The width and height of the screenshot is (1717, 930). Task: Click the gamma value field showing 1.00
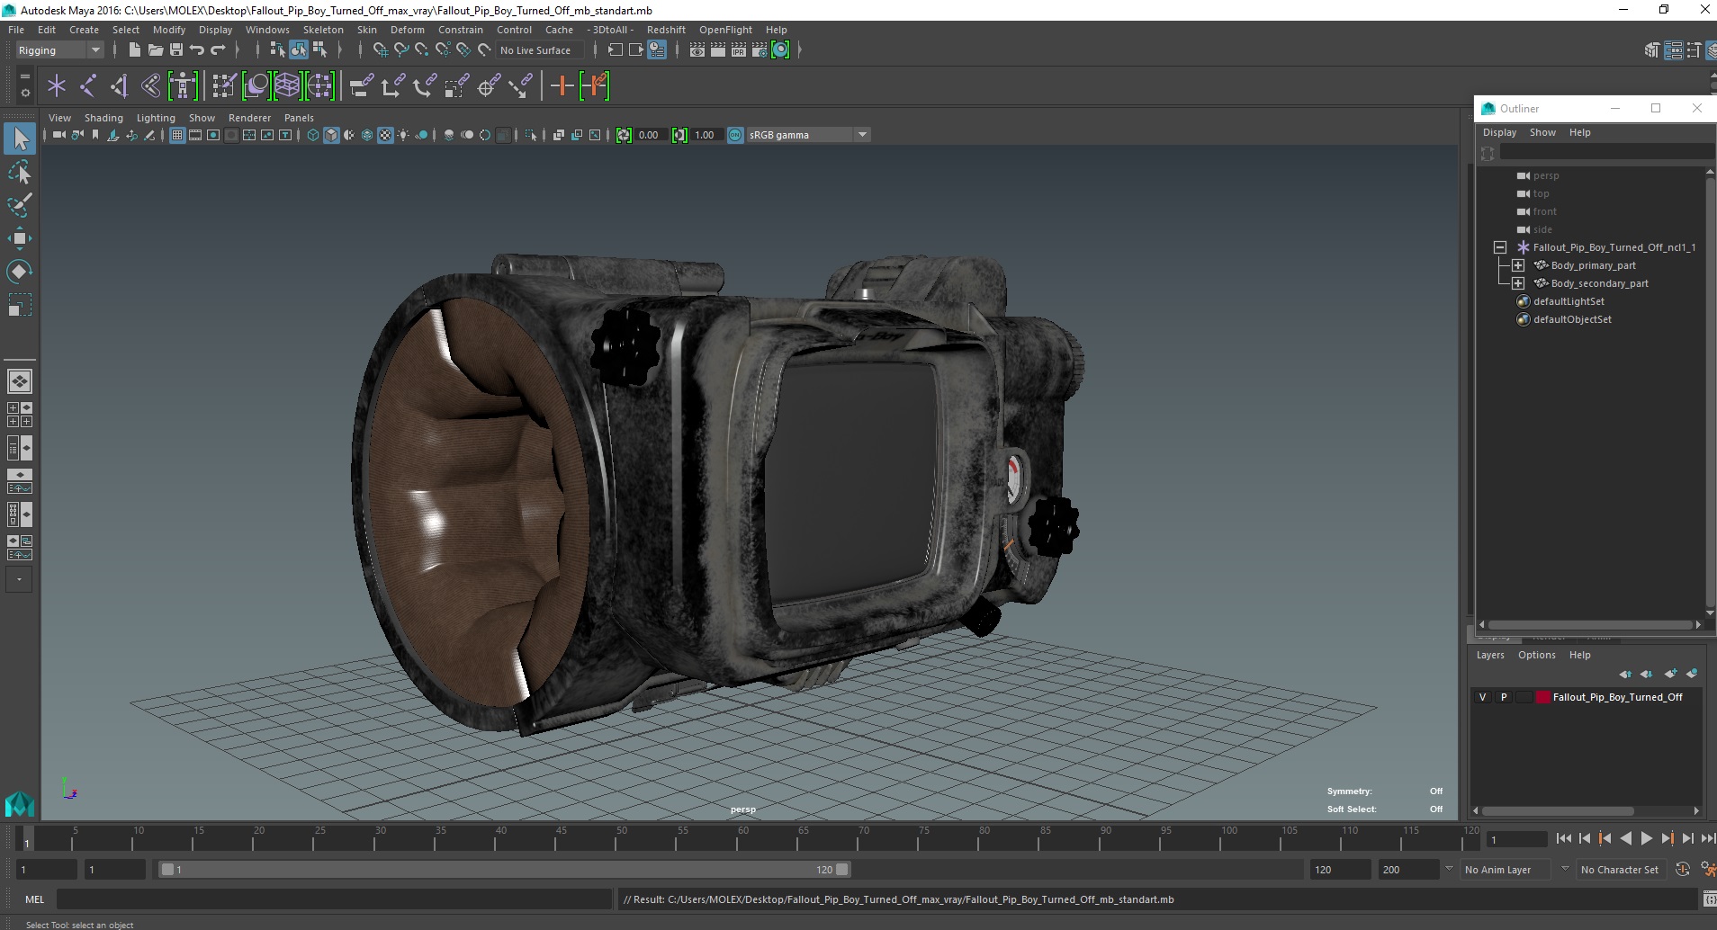[706, 135]
